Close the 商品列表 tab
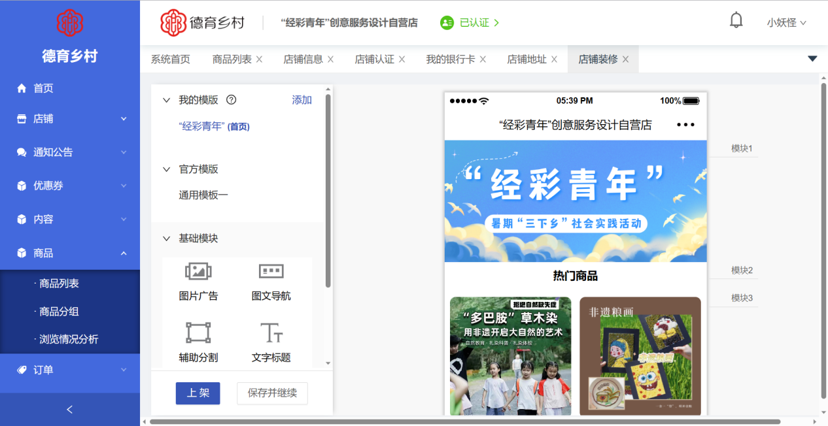Screen dimensions: 828x426 coord(260,59)
